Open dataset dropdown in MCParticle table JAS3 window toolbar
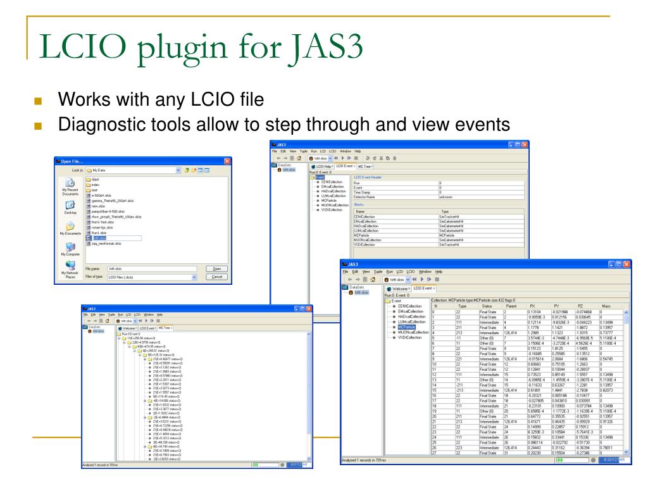 [x=408, y=280]
